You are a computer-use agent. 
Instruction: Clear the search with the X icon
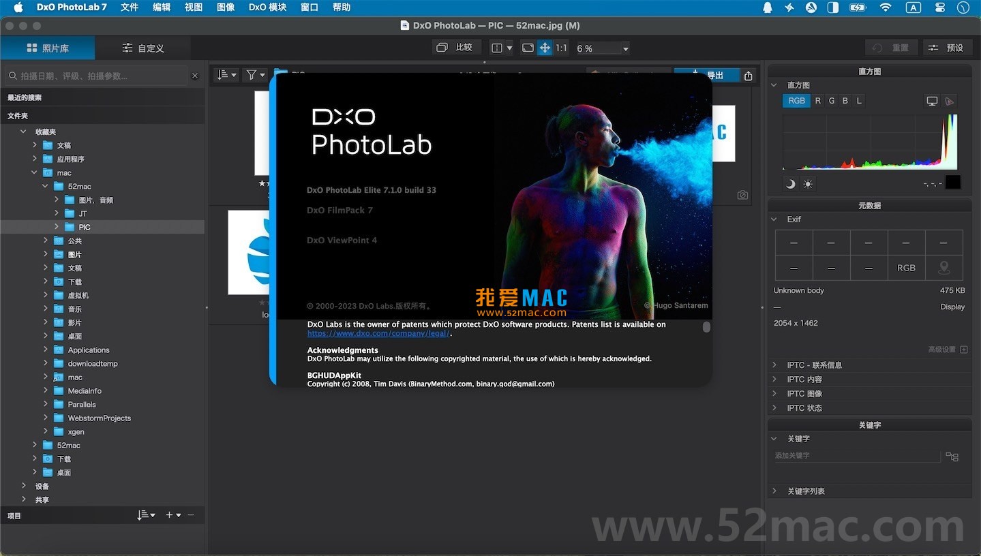pyautogui.click(x=195, y=76)
